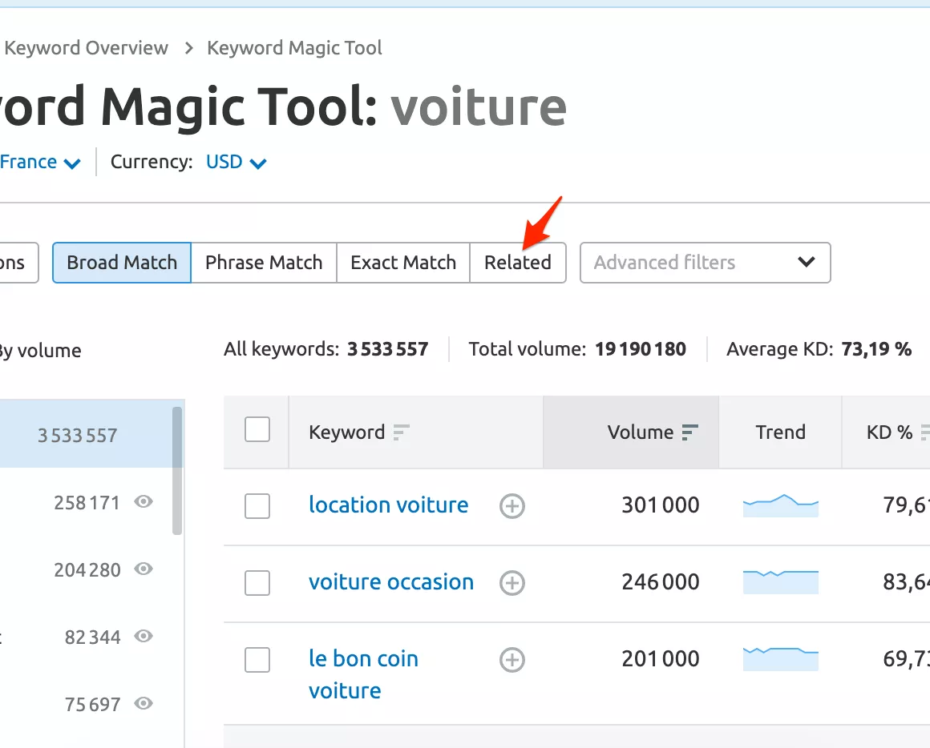Go to Keyword Overview breadcrumb
This screenshot has height=748, width=930.
[x=86, y=48]
